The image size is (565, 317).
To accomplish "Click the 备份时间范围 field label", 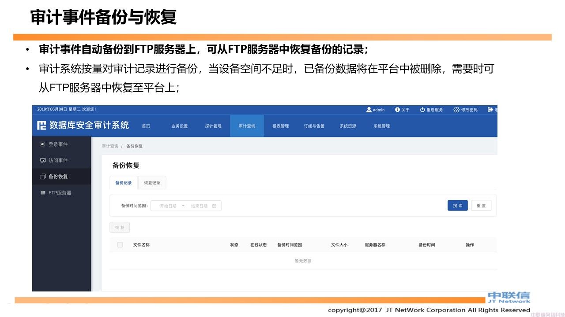I will click(134, 206).
